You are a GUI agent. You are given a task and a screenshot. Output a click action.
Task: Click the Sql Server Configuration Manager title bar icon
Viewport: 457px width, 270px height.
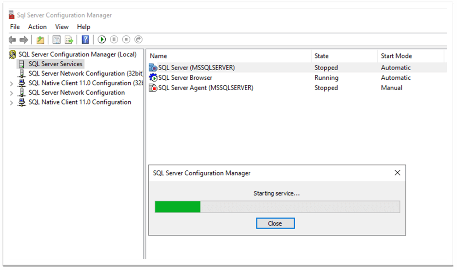pos(11,15)
